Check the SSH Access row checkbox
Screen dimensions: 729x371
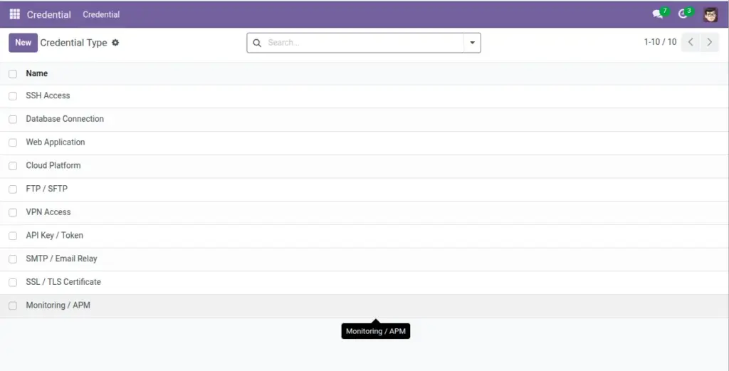(x=13, y=95)
